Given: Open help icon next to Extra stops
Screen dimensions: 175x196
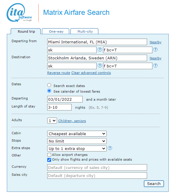Looking at the screenshot, I should click(110, 148).
